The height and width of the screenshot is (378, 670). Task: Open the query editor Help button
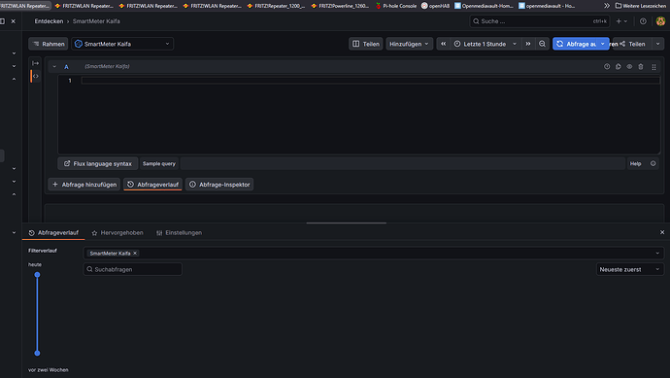click(635, 163)
